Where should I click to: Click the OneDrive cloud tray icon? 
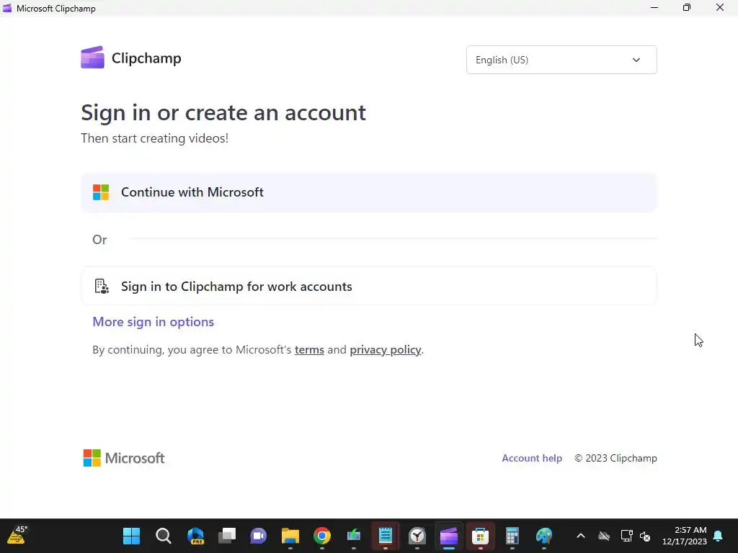click(603, 536)
